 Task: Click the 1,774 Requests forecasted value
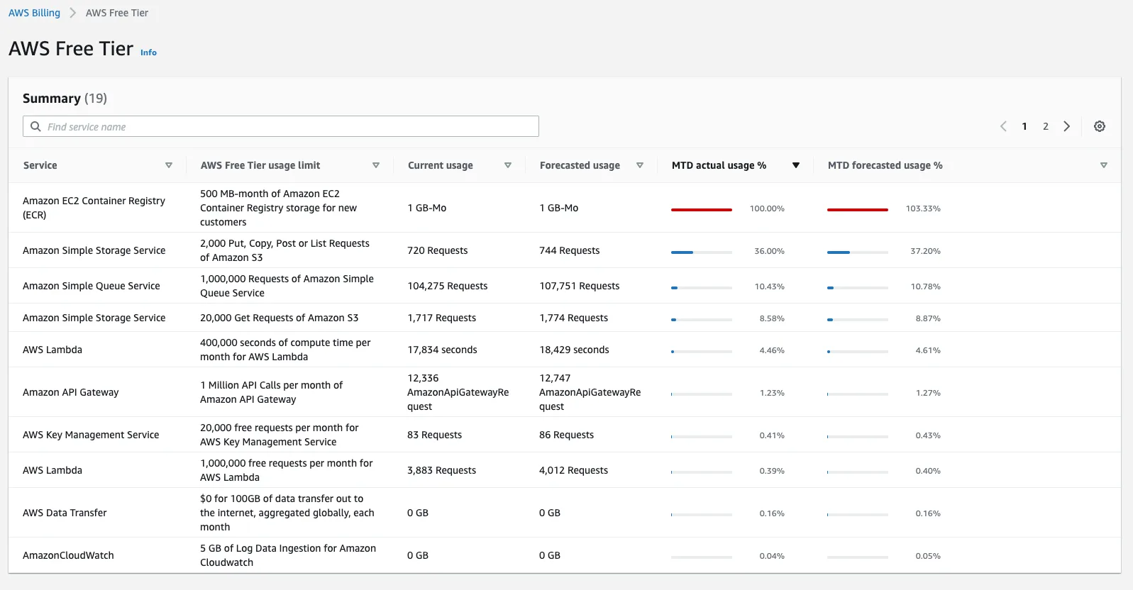(574, 318)
